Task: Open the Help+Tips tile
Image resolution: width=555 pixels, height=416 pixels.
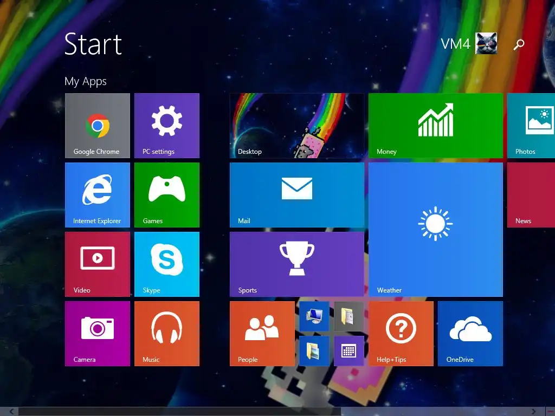Action: (x=401, y=334)
